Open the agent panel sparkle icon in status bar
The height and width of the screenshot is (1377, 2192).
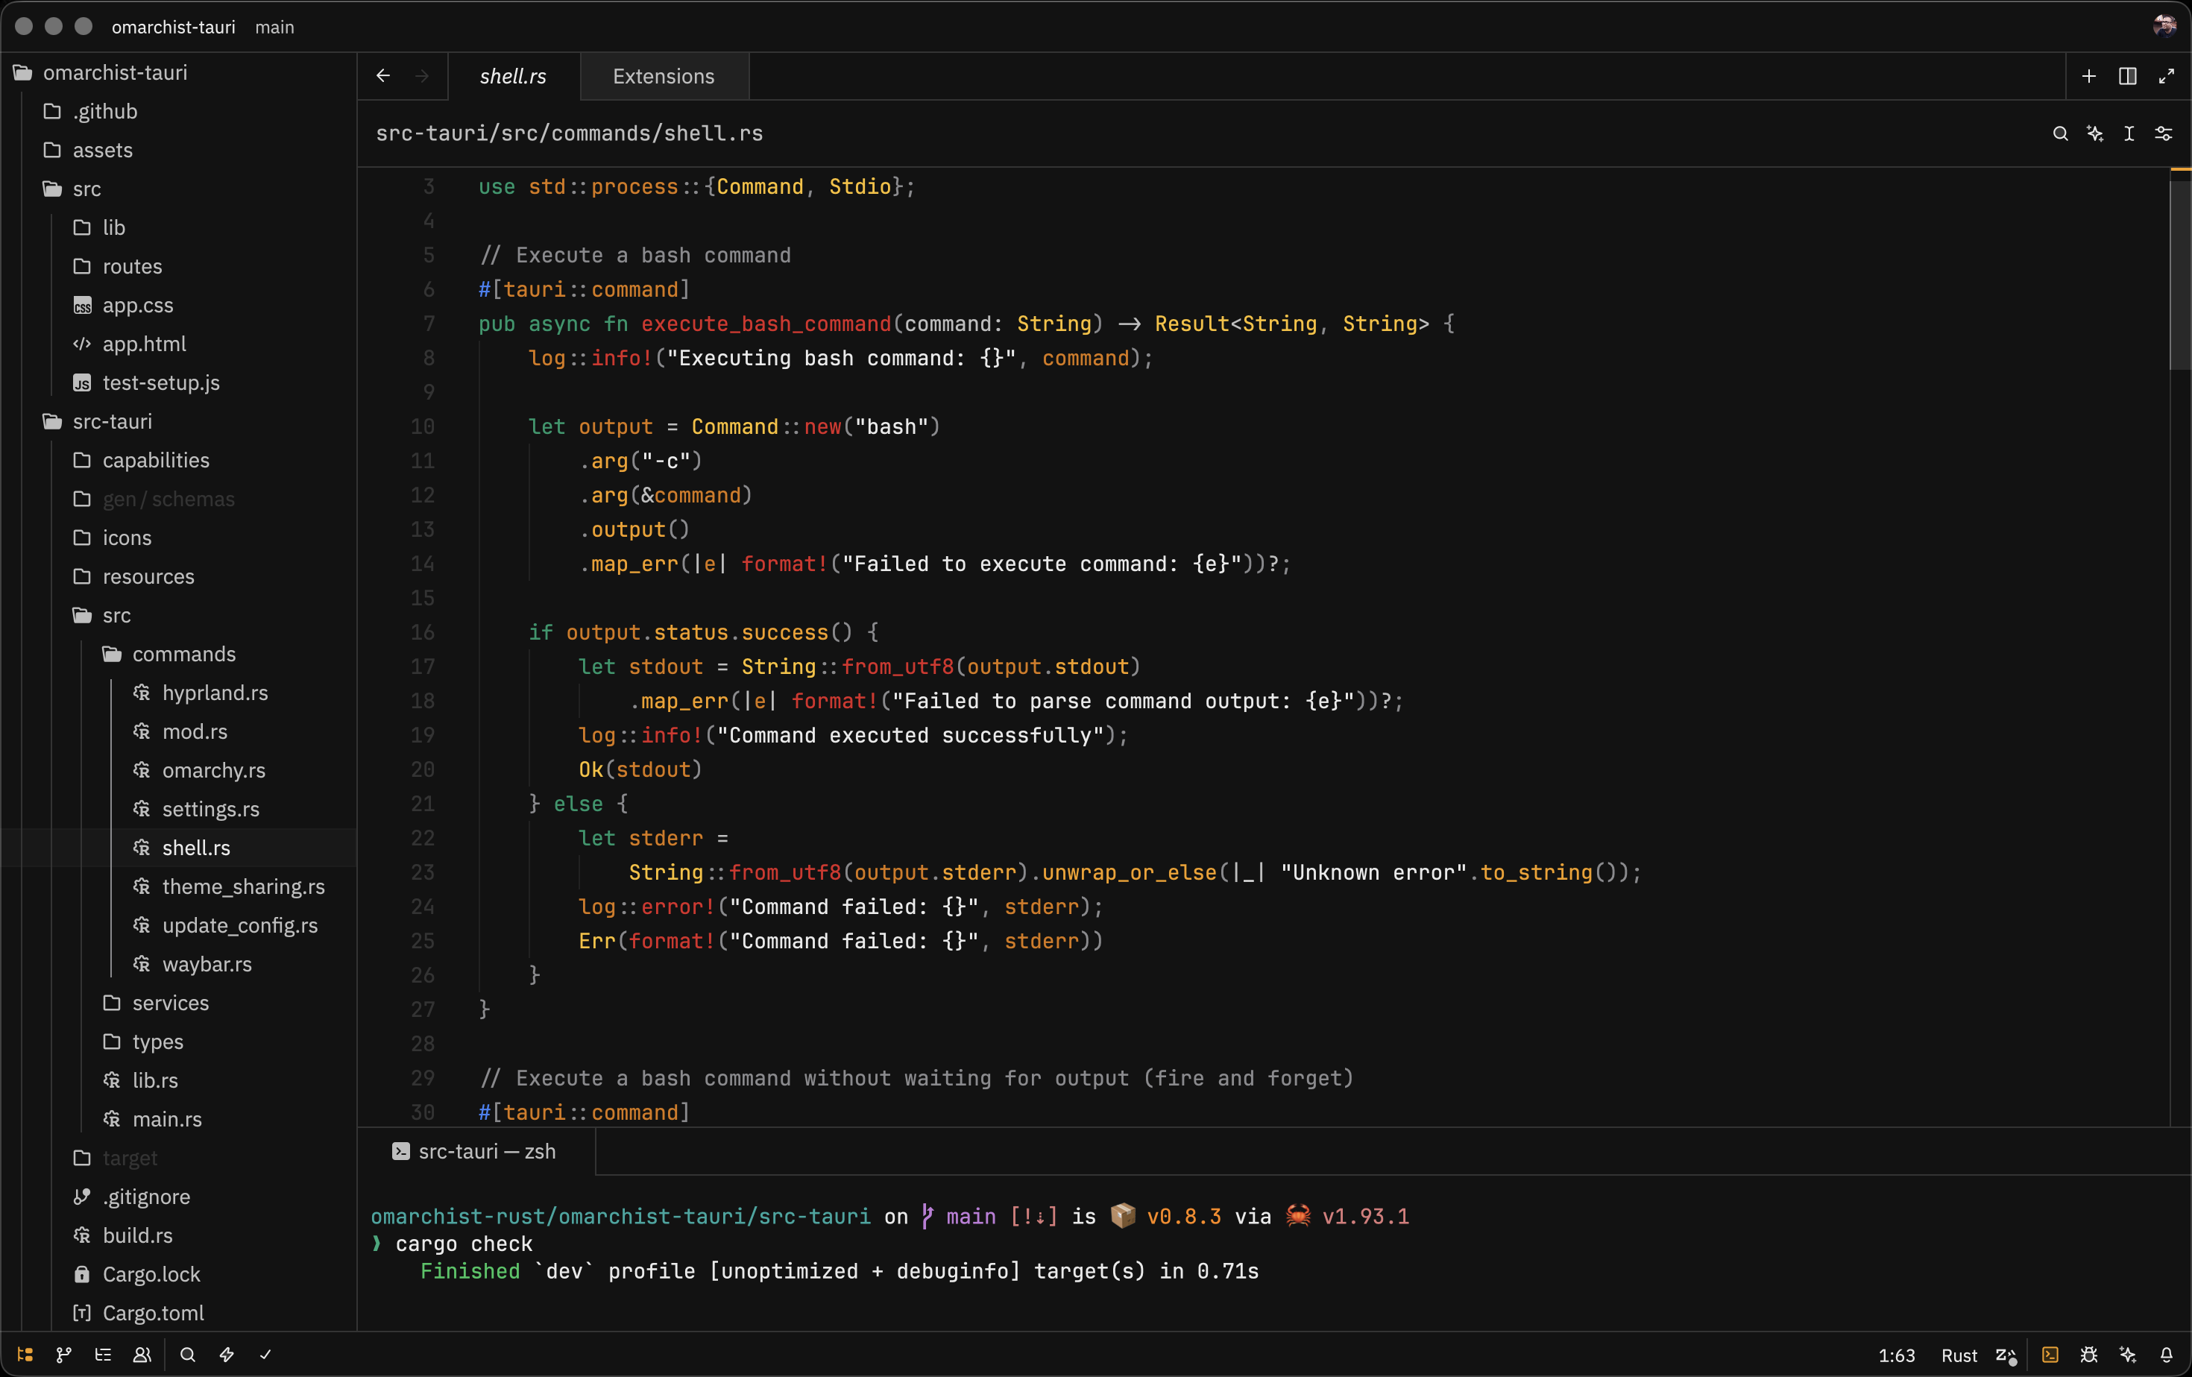[x=2127, y=1354]
